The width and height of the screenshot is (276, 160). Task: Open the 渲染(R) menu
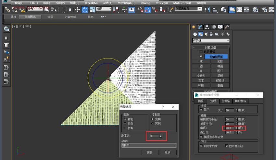(x=145, y=3)
